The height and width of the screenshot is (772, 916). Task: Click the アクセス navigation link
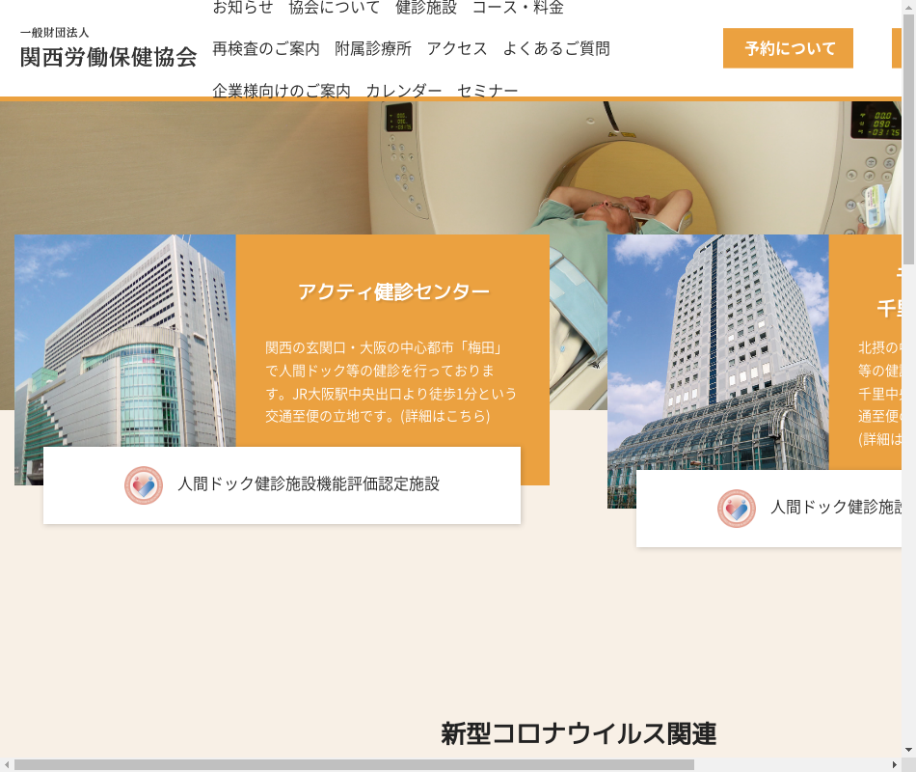point(457,48)
